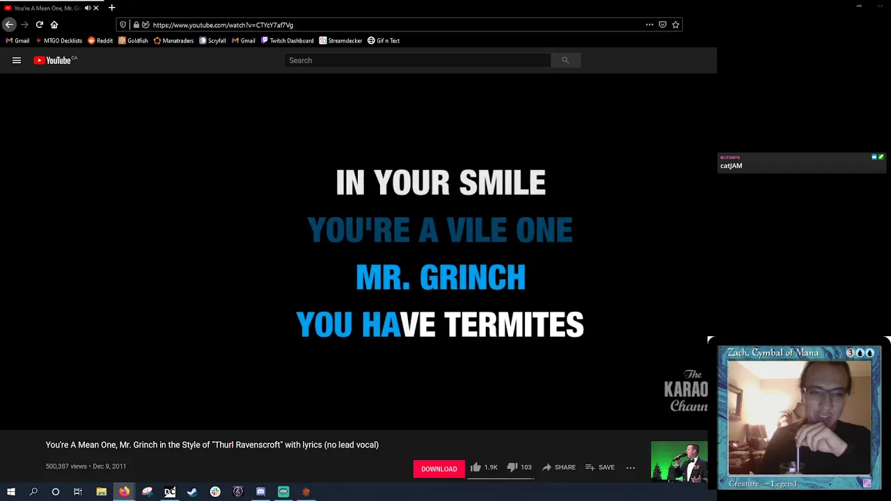This screenshot has height=501, width=891.
Task: Open the first Gmail bookmark
Action: (x=17, y=40)
